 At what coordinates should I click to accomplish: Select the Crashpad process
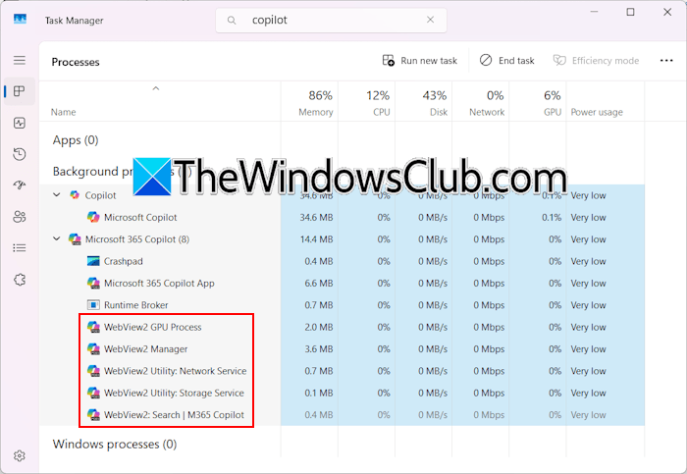(x=342, y=261)
